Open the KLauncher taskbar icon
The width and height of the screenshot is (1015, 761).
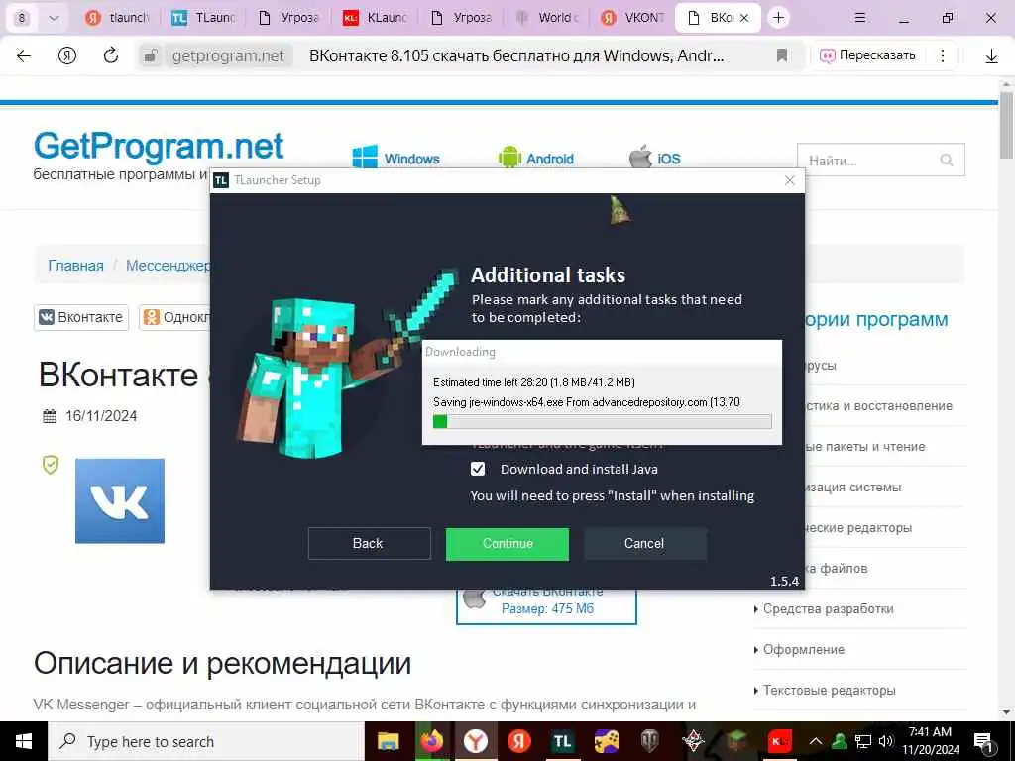[x=779, y=741]
